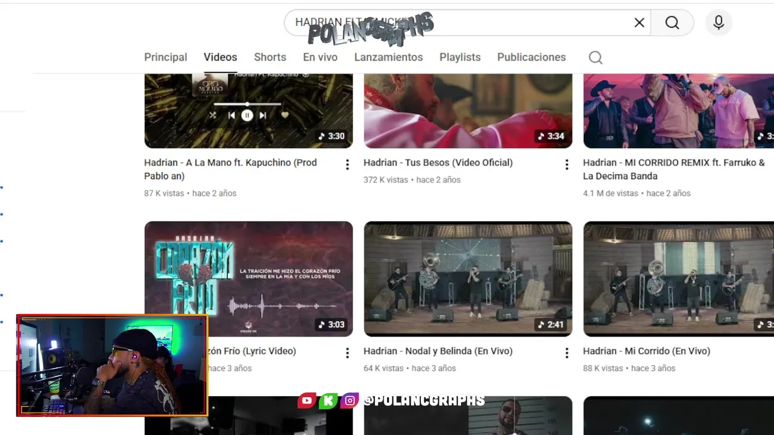The image size is (774, 435).
Task: Switch to the Playlists tab
Action: pos(460,57)
